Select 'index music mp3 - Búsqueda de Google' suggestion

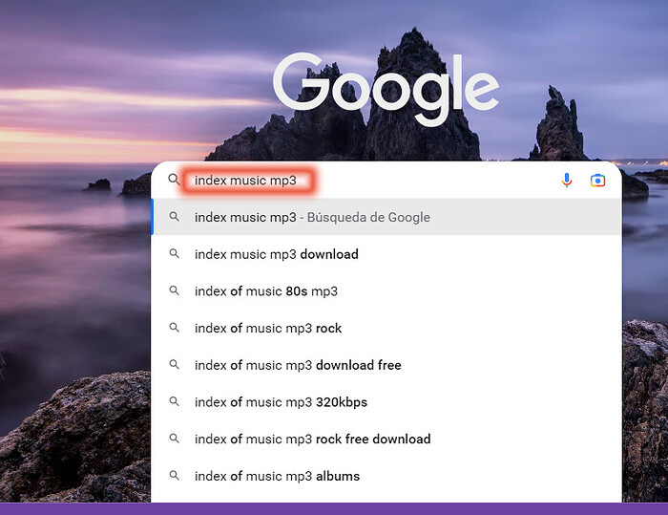coord(386,217)
